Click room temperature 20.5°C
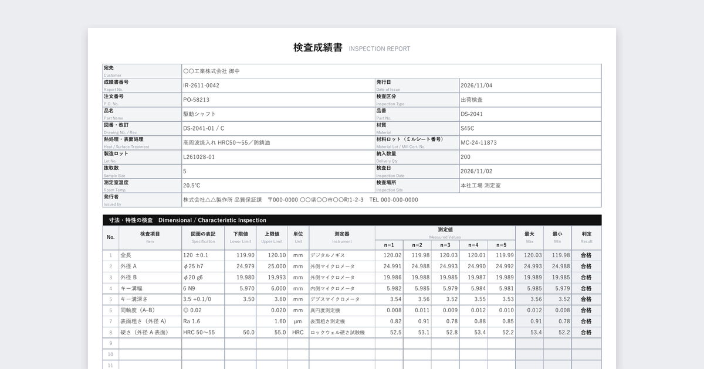704x369 pixels. point(191,185)
